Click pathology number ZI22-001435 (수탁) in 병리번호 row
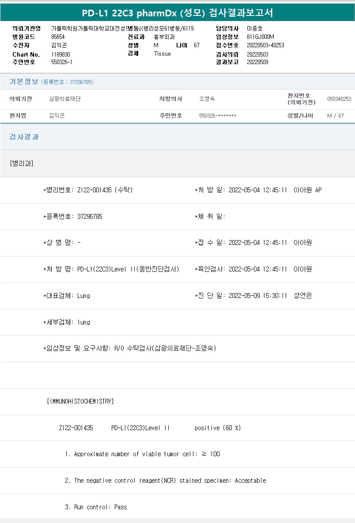 (x=105, y=190)
